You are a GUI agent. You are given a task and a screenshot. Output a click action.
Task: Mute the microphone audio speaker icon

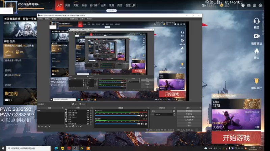pyautogui.click(x=142, y=115)
